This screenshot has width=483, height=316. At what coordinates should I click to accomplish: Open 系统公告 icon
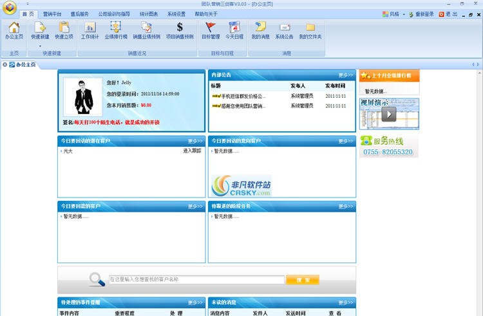point(284,28)
